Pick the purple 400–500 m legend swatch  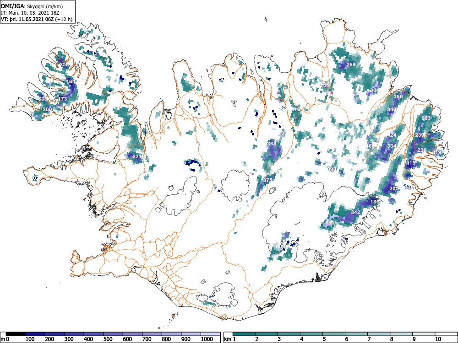[x=93, y=334]
